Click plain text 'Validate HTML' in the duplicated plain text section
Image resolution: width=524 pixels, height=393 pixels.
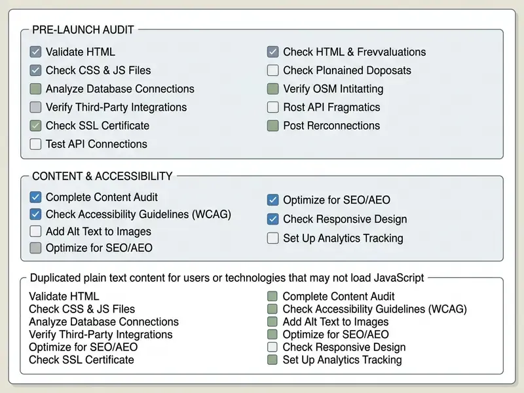[64, 296]
